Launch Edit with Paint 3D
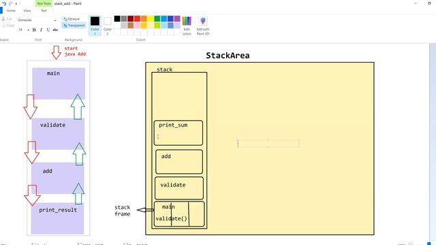This screenshot has width=436, height=245. coord(203,26)
